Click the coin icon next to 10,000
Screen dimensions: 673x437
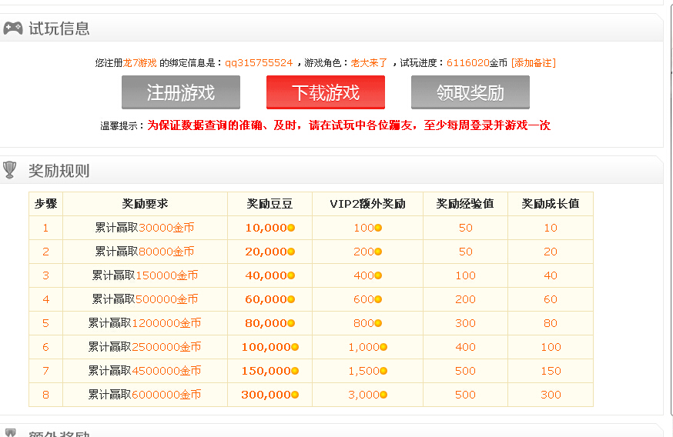tap(292, 229)
